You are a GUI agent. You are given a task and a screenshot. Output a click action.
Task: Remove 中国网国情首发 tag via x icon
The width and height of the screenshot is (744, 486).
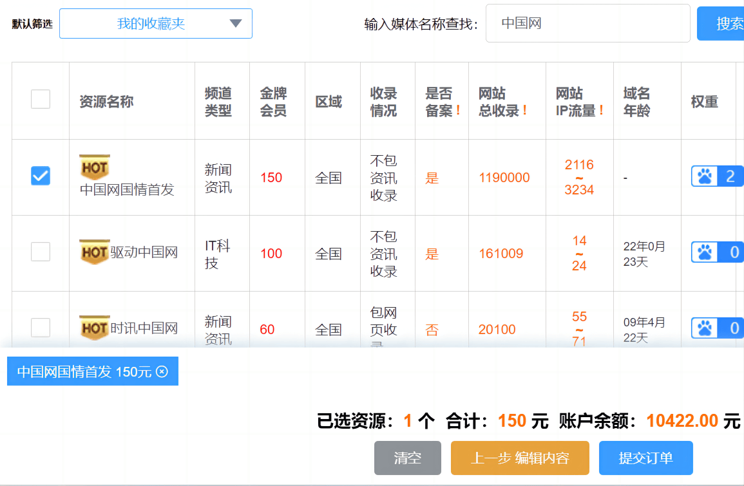162,371
